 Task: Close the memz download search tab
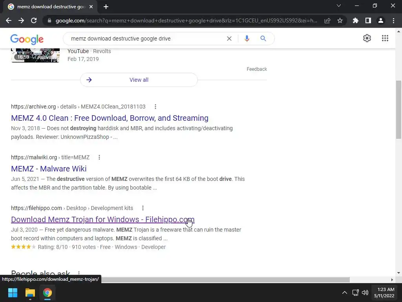(91, 7)
